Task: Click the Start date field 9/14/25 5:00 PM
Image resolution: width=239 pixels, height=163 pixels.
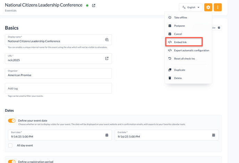Action: [x=60, y=135]
